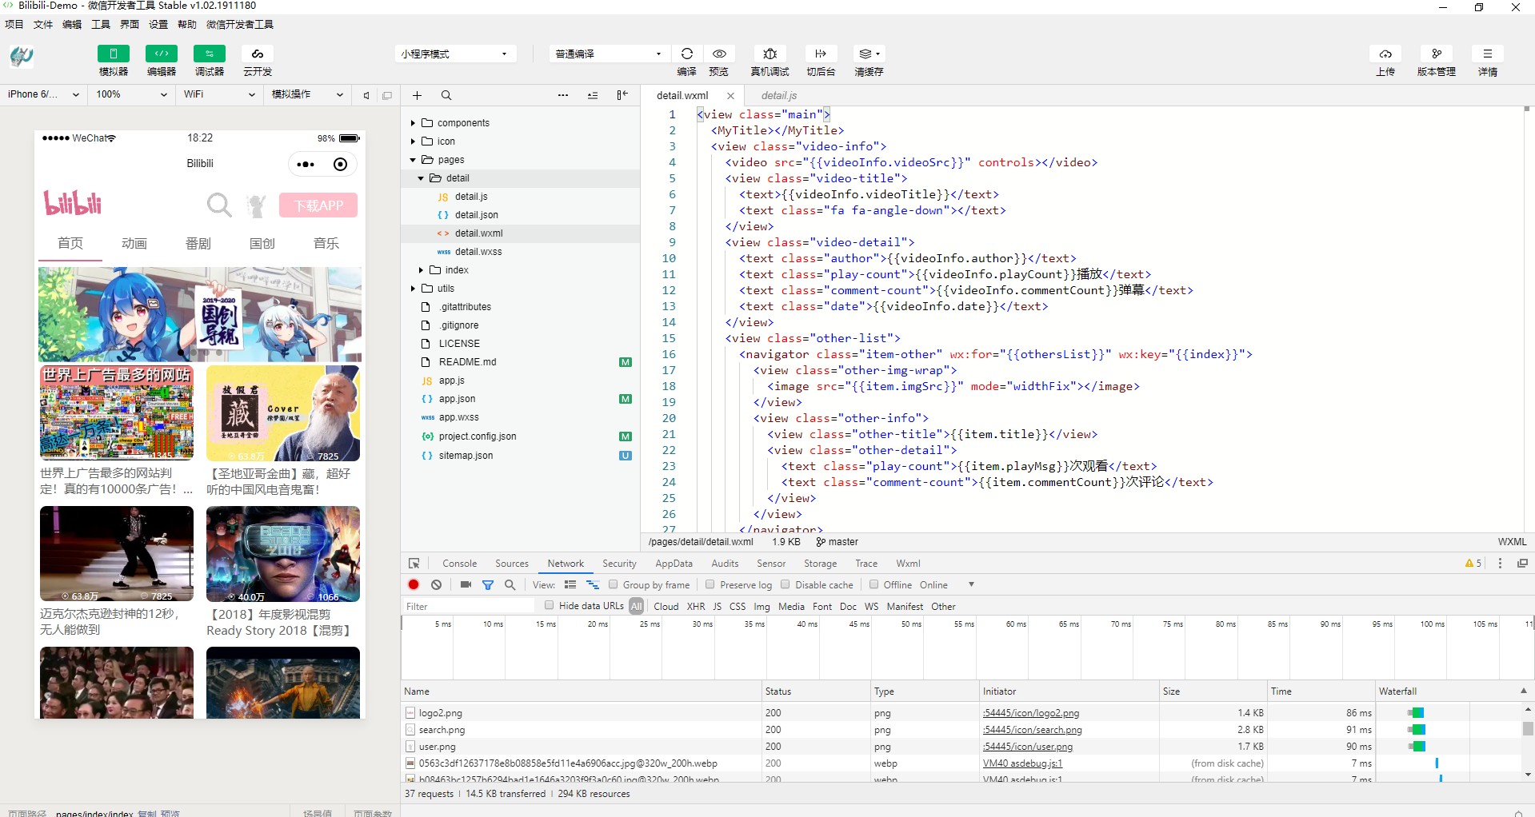Stop network recording (red dot)
The height and width of the screenshot is (817, 1535).
coord(414,585)
